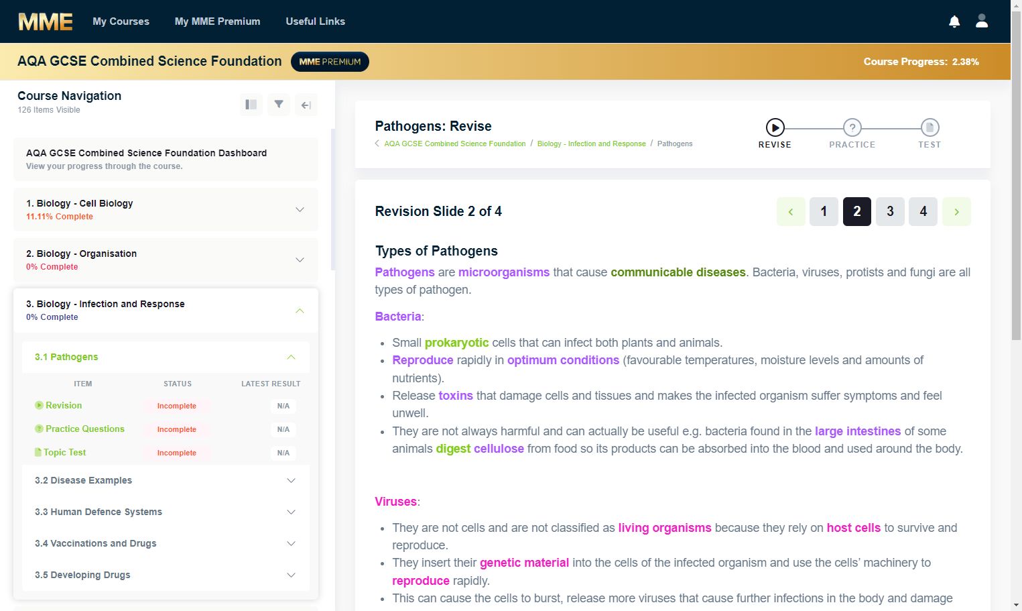Open Useful Links menu

pyautogui.click(x=315, y=21)
